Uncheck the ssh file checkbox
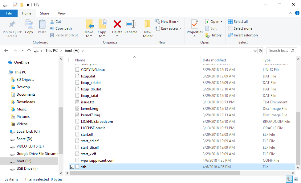 tap(72, 167)
